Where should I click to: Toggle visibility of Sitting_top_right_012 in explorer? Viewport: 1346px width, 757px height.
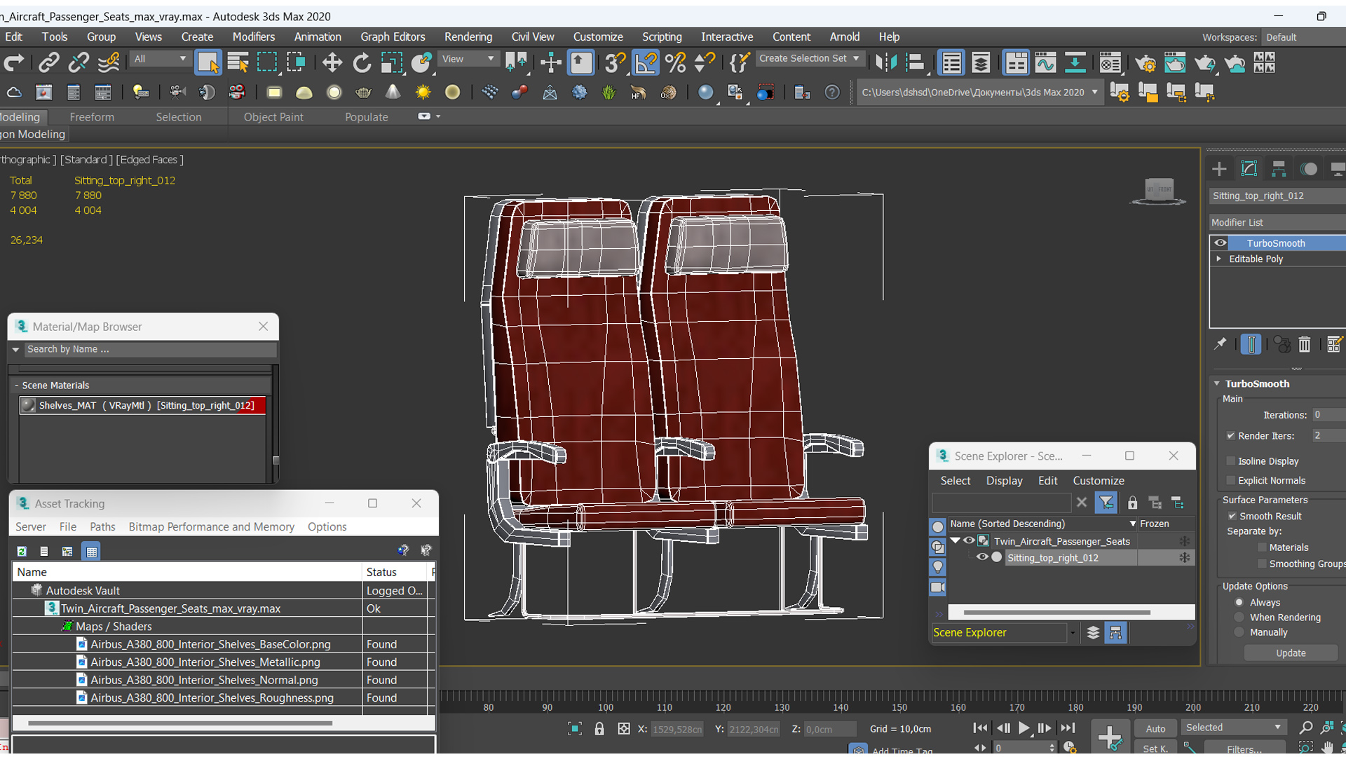tap(982, 557)
